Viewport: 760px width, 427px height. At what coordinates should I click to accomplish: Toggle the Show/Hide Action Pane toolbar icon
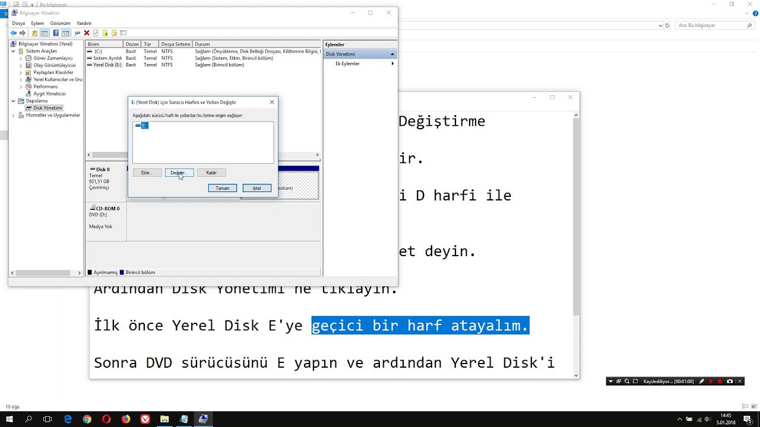pyautogui.click(x=65, y=33)
